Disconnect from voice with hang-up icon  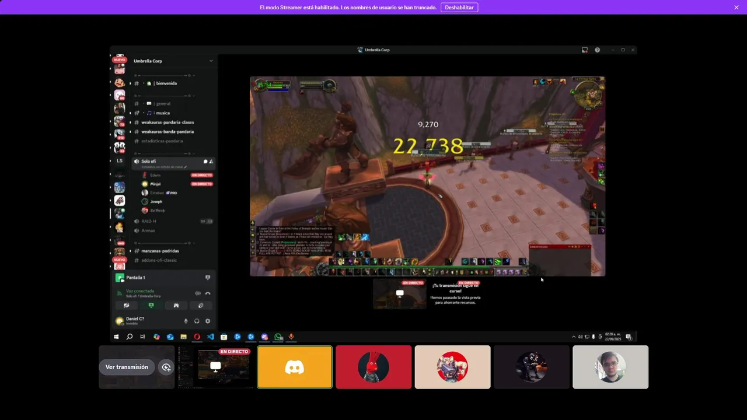[208, 293]
